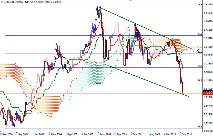Click the 50.0 Fibonacci level label
The image size is (213, 136).
click(x=200, y=66)
